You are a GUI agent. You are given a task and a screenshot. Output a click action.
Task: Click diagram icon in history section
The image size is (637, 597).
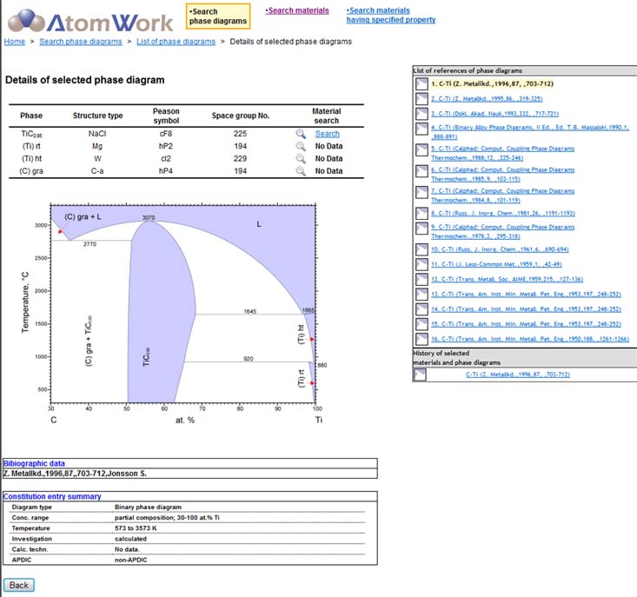coord(421,375)
